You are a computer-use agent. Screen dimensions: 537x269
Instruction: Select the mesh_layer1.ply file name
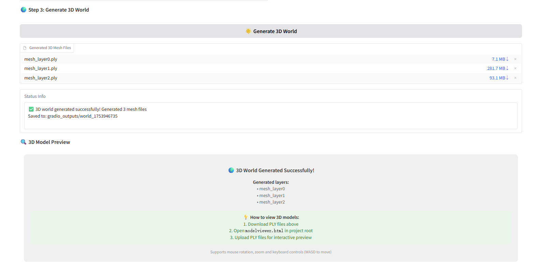pos(41,69)
